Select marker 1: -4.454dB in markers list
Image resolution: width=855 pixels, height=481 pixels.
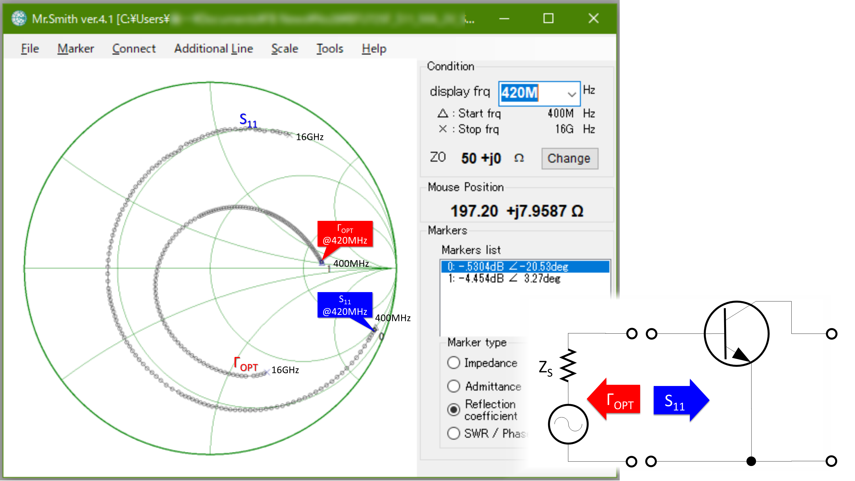click(x=525, y=279)
